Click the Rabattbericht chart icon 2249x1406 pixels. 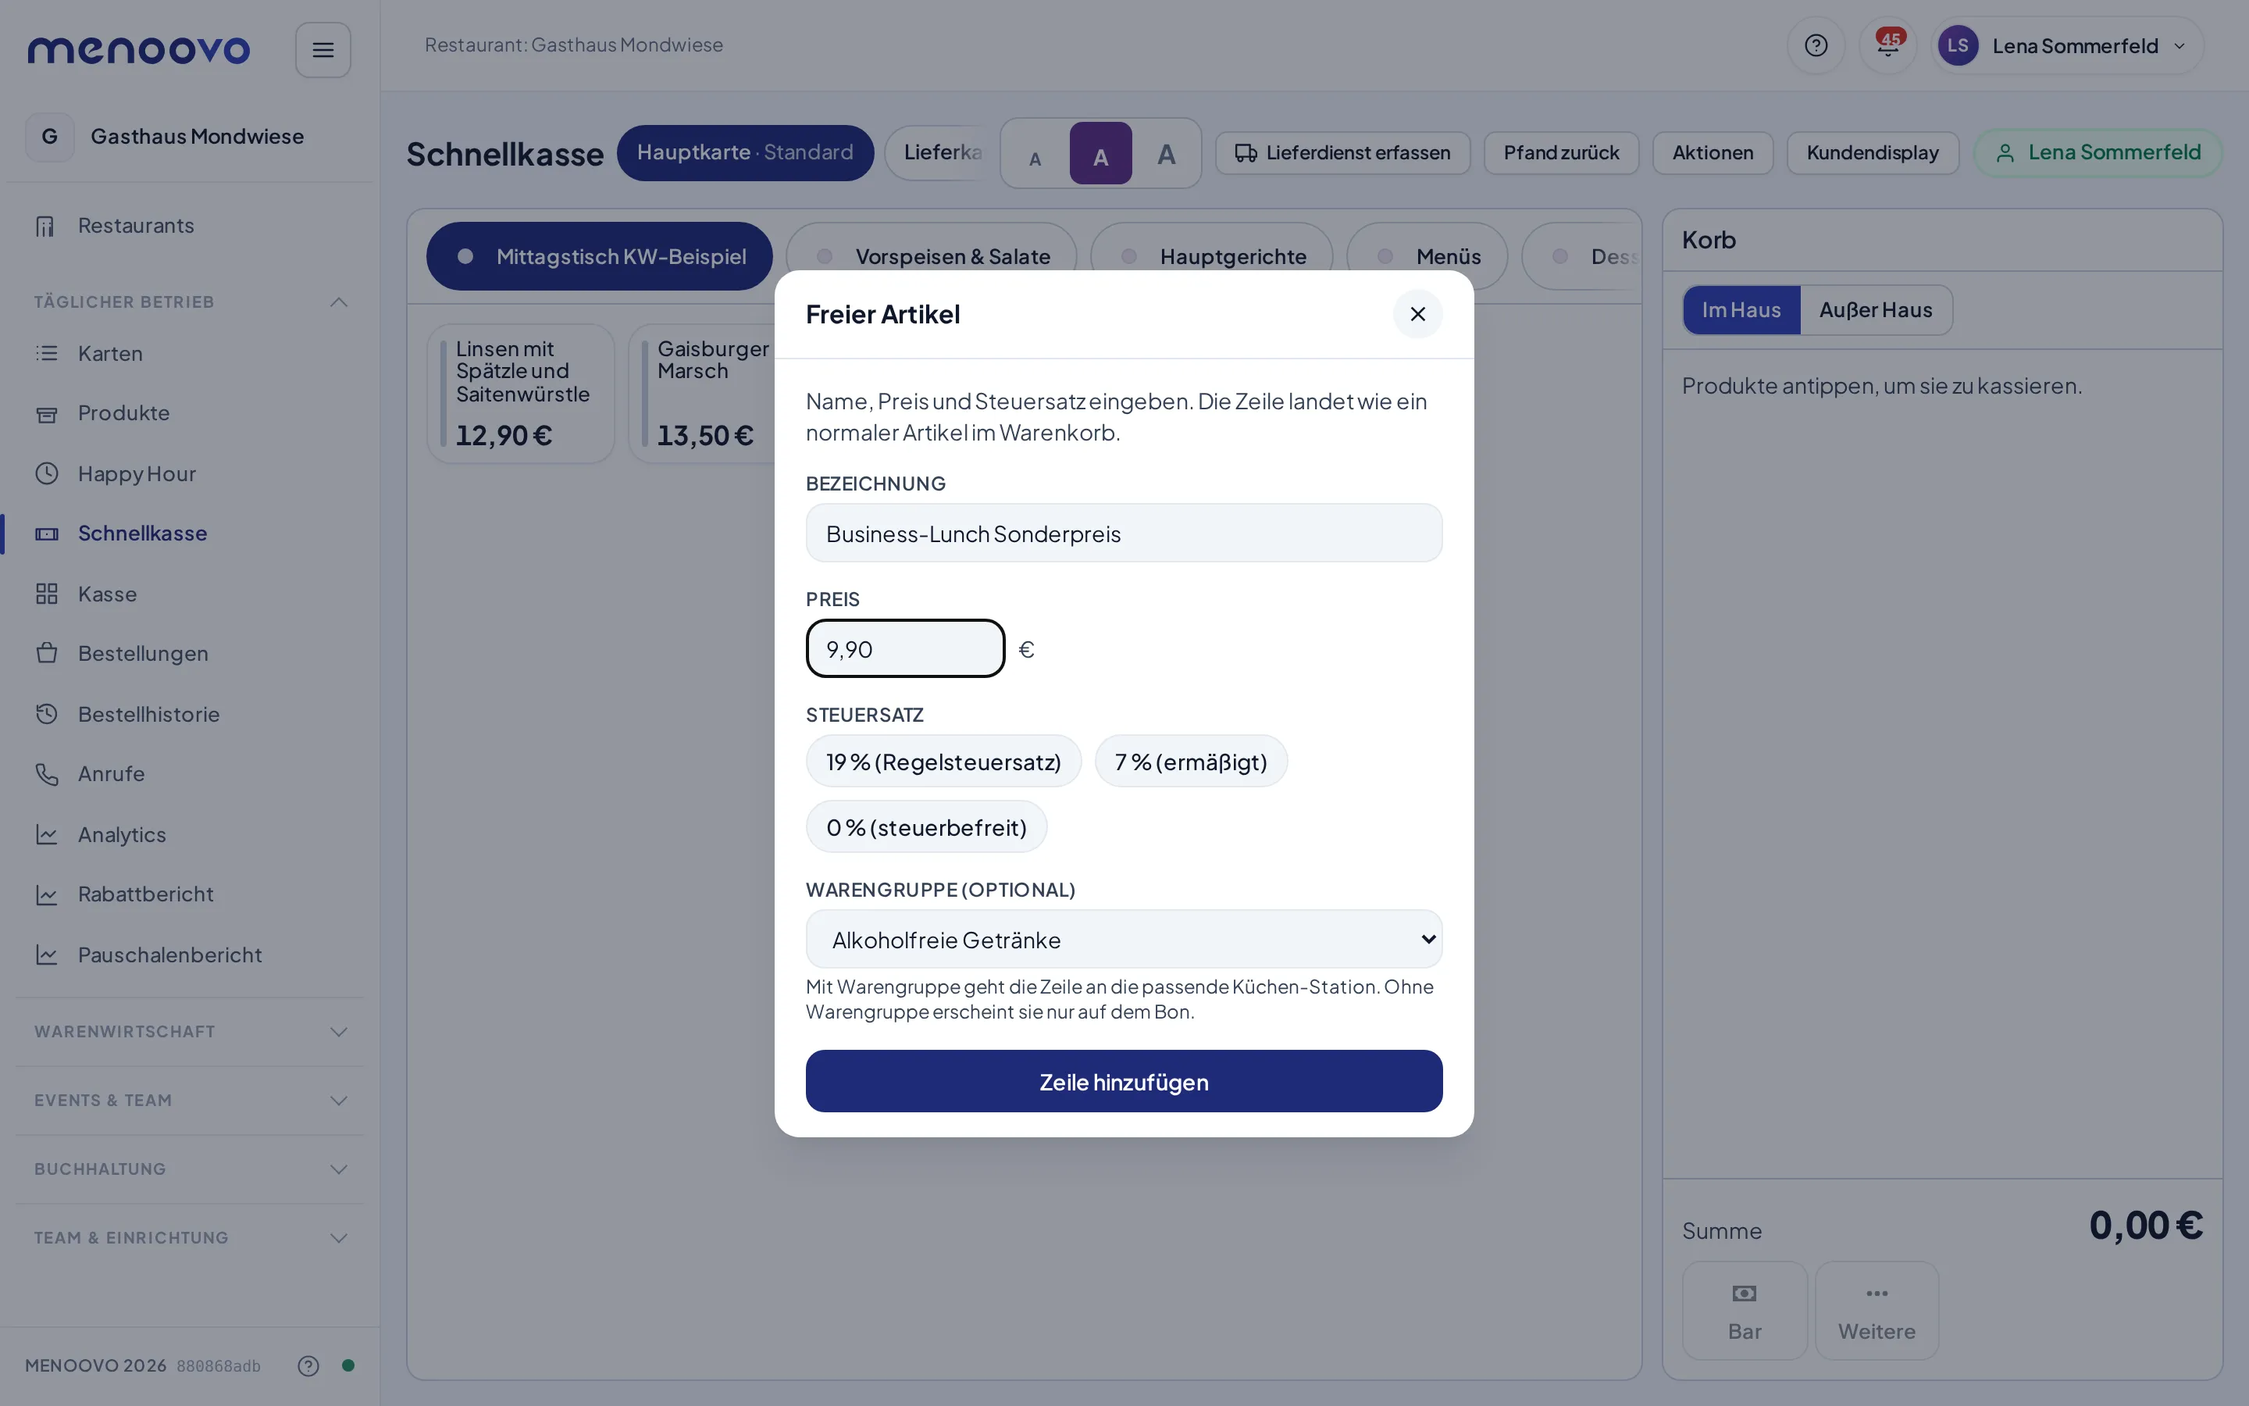tap(47, 894)
